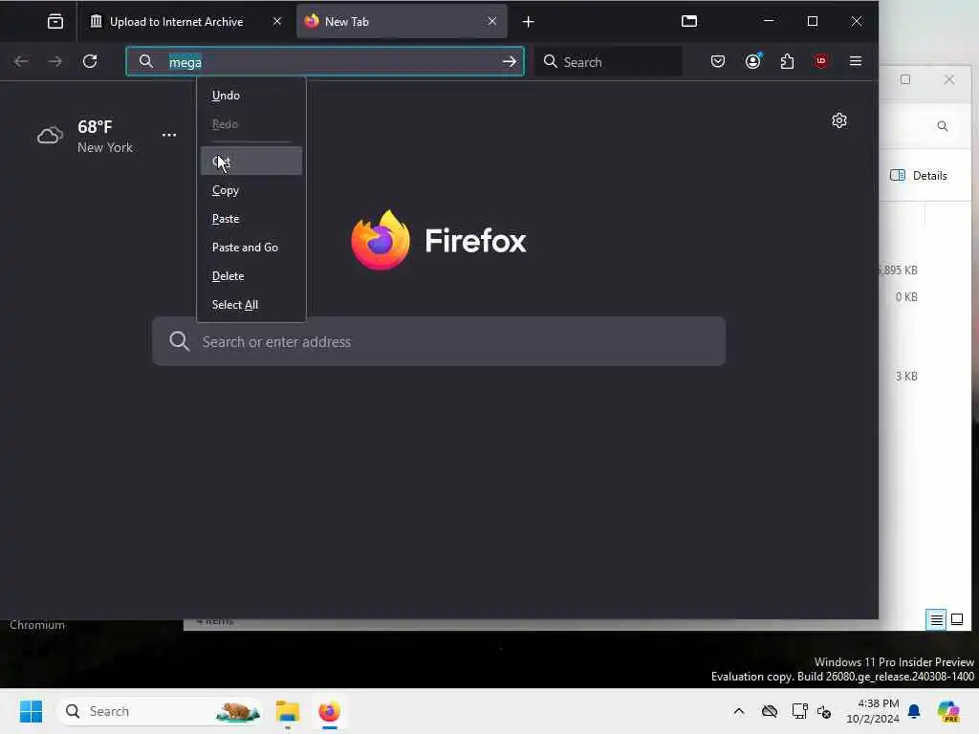Open the Firefox account icon
979x734 pixels.
[753, 61]
